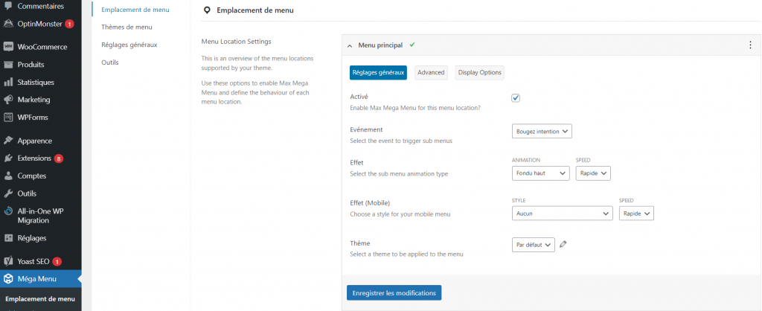Viewport: 762px width, 311px height.
Task: Click the Marketing megaphone icon
Action: pyautogui.click(x=8, y=100)
